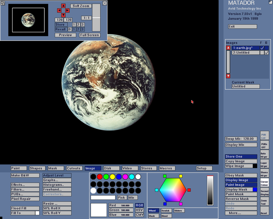The image size is (273, 219).
Task: Open the Stores M/ger panel
Action: [264, 173]
